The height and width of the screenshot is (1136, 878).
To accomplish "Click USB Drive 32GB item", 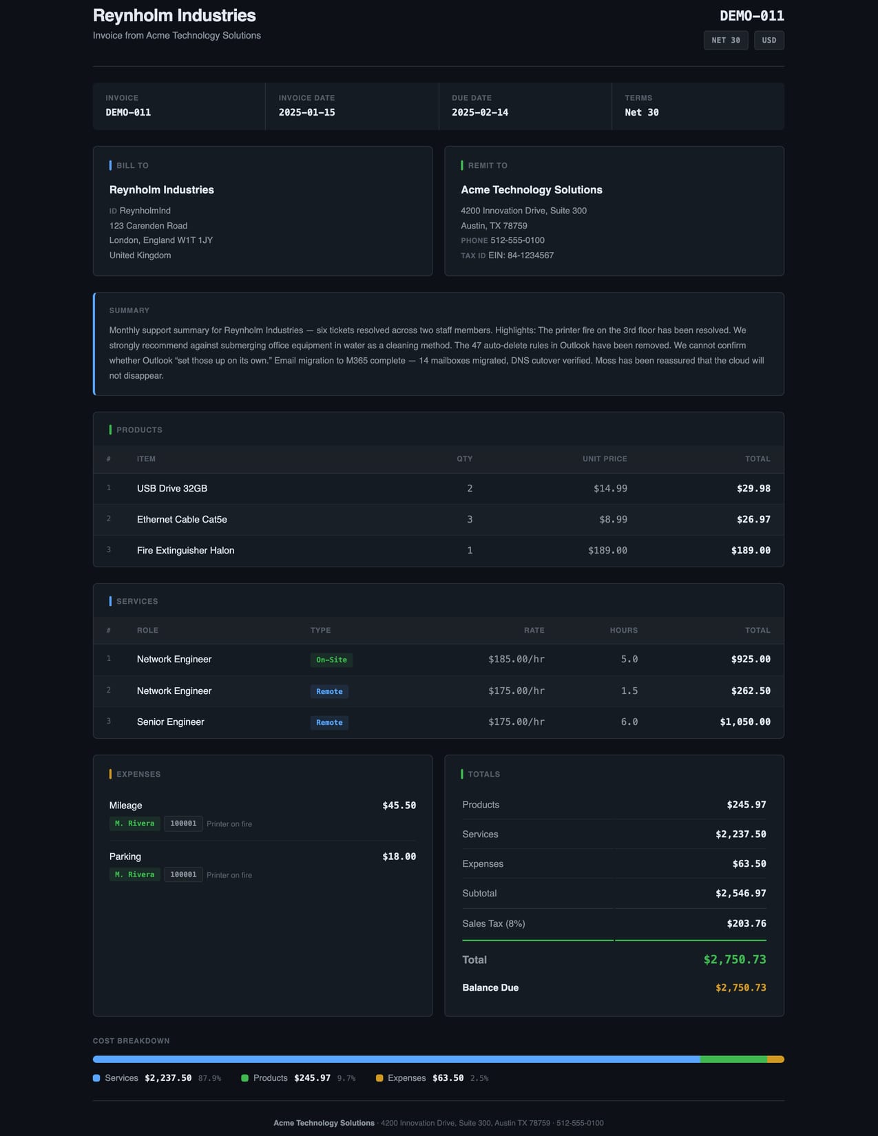I will click(172, 488).
